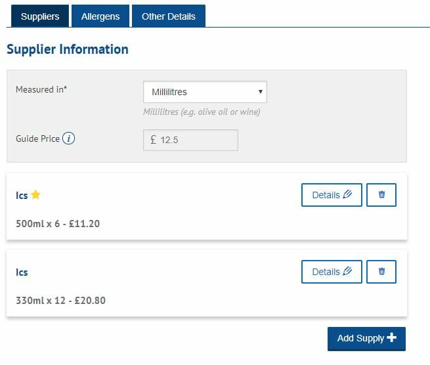Open the Millilitres measurement dropdown

pyautogui.click(x=204, y=92)
